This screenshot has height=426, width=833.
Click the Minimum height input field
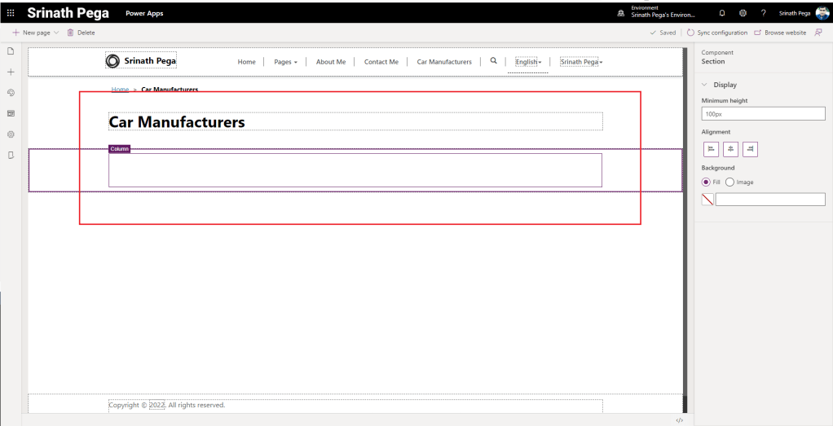(x=763, y=114)
